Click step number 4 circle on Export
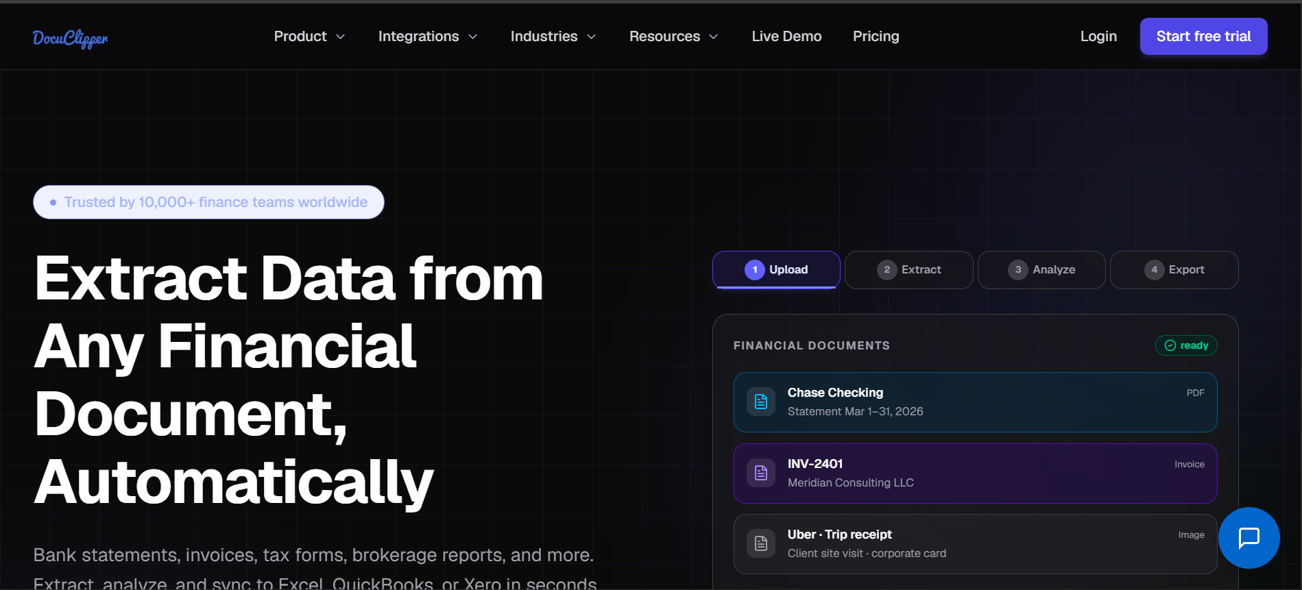The width and height of the screenshot is (1302, 590). [x=1155, y=270]
